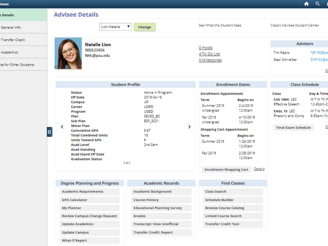
Task: Click Update Campus
Action: (90, 232)
